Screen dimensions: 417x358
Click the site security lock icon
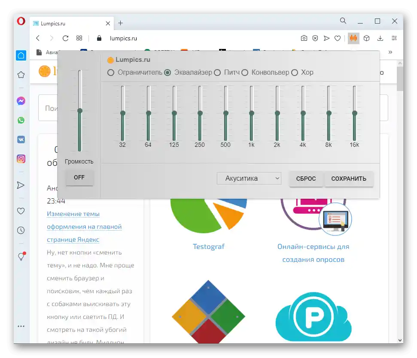[99, 38]
